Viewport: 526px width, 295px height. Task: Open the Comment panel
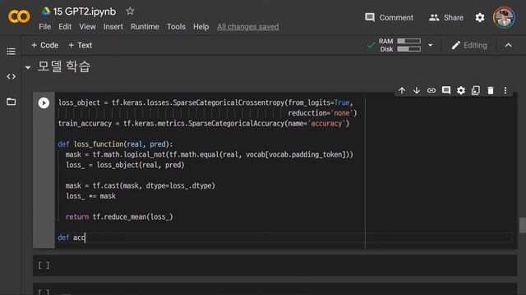click(389, 17)
